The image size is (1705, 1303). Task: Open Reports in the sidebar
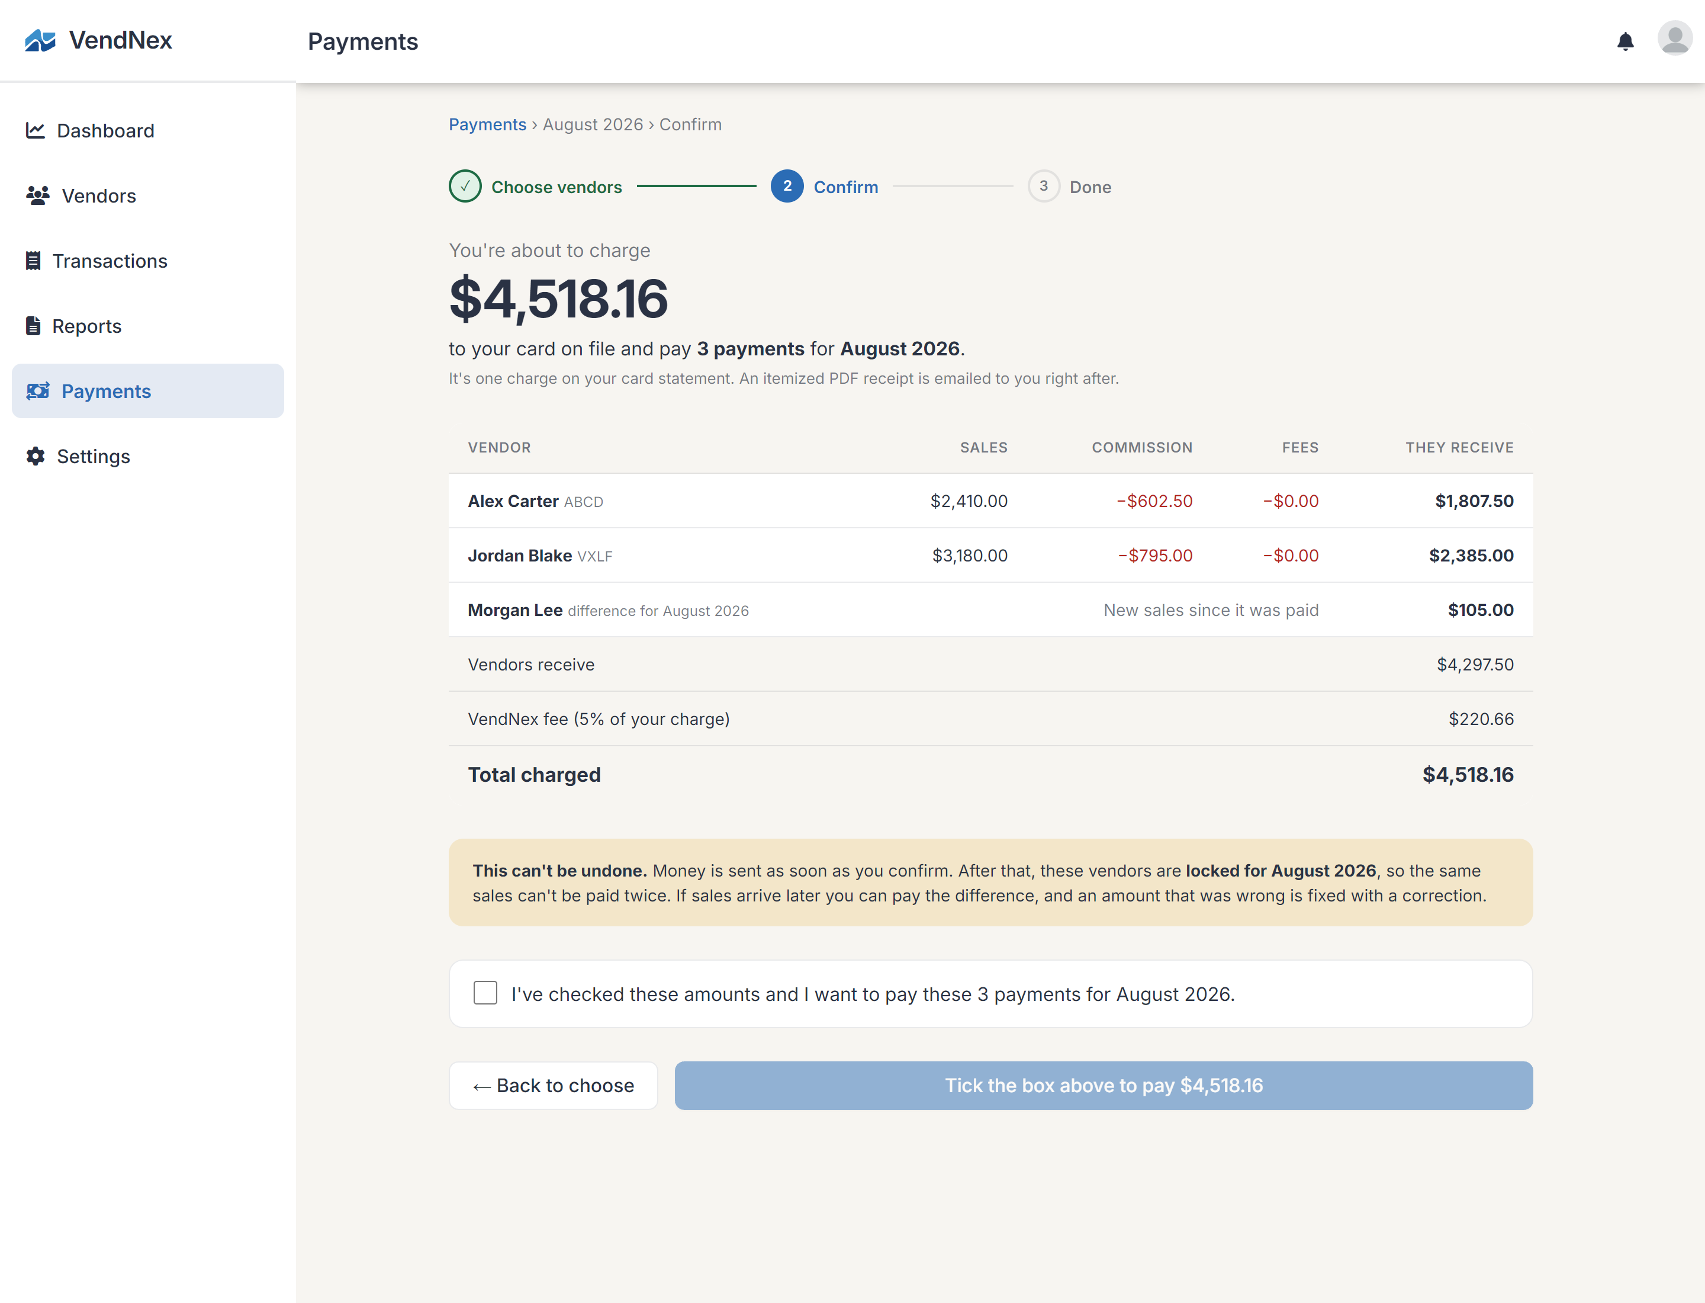pyautogui.click(x=148, y=326)
